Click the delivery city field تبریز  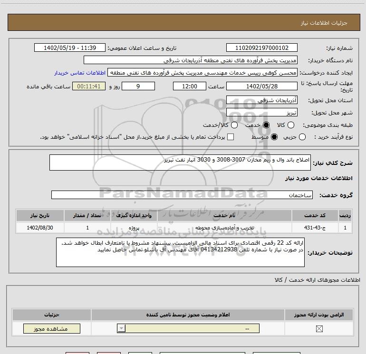(x=261, y=113)
